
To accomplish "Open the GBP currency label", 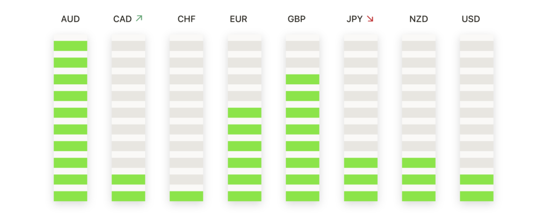I will (x=296, y=19).
